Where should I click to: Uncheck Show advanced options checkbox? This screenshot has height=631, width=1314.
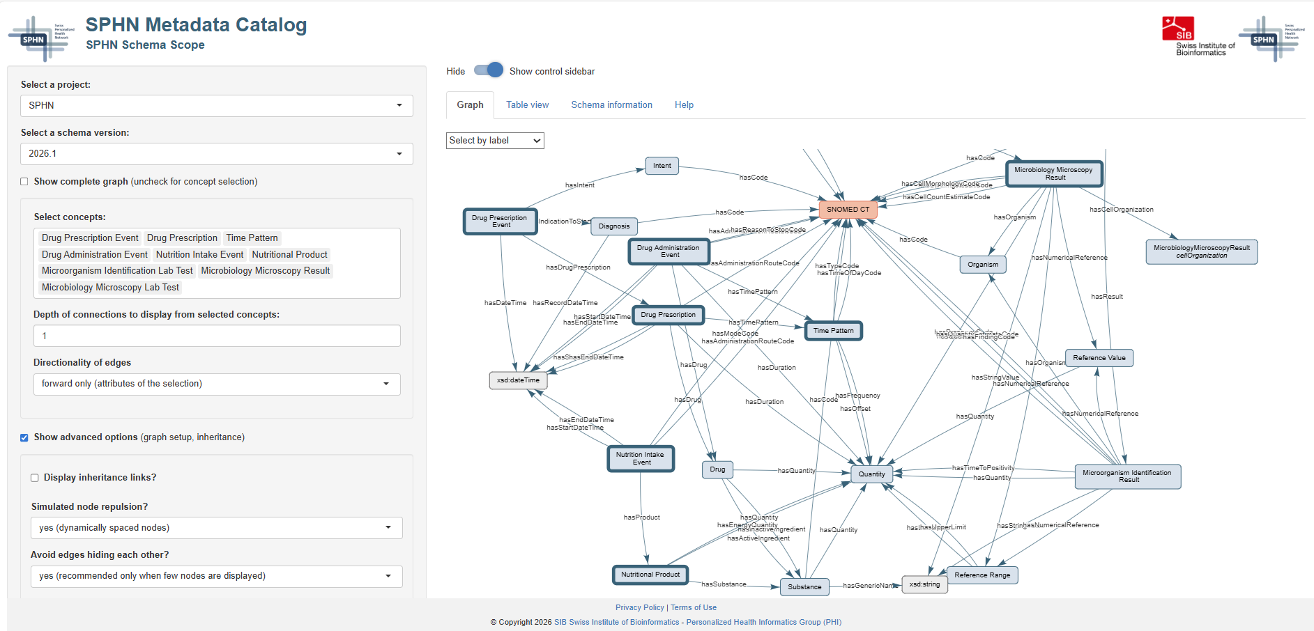click(x=24, y=437)
